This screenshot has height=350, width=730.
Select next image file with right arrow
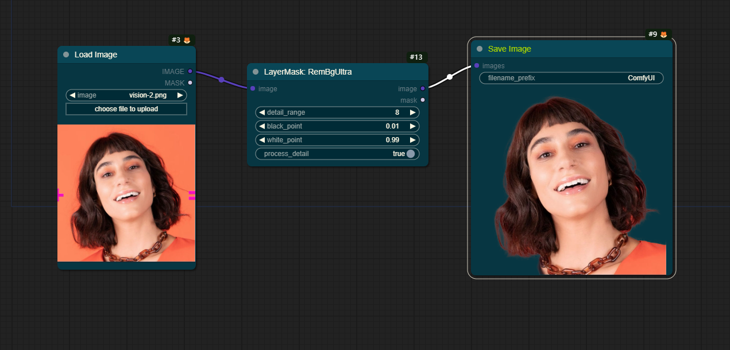[180, 95]
